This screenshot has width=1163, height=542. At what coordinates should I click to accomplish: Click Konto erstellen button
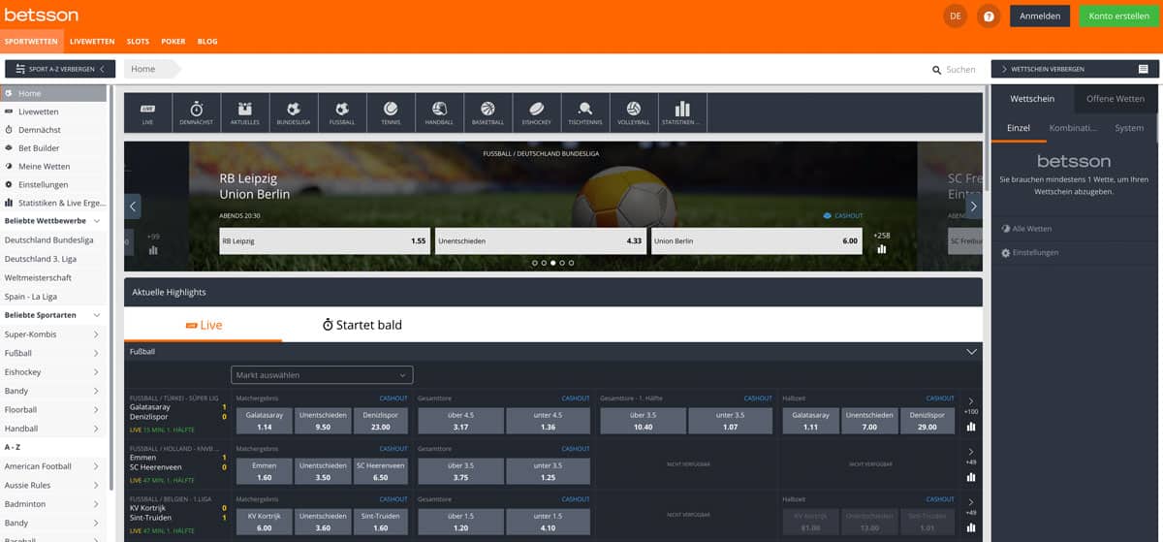click(1118, 16)
